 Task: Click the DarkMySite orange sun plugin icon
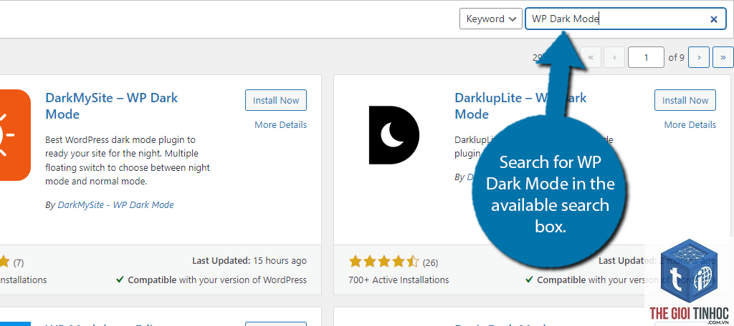click(15, 135)
